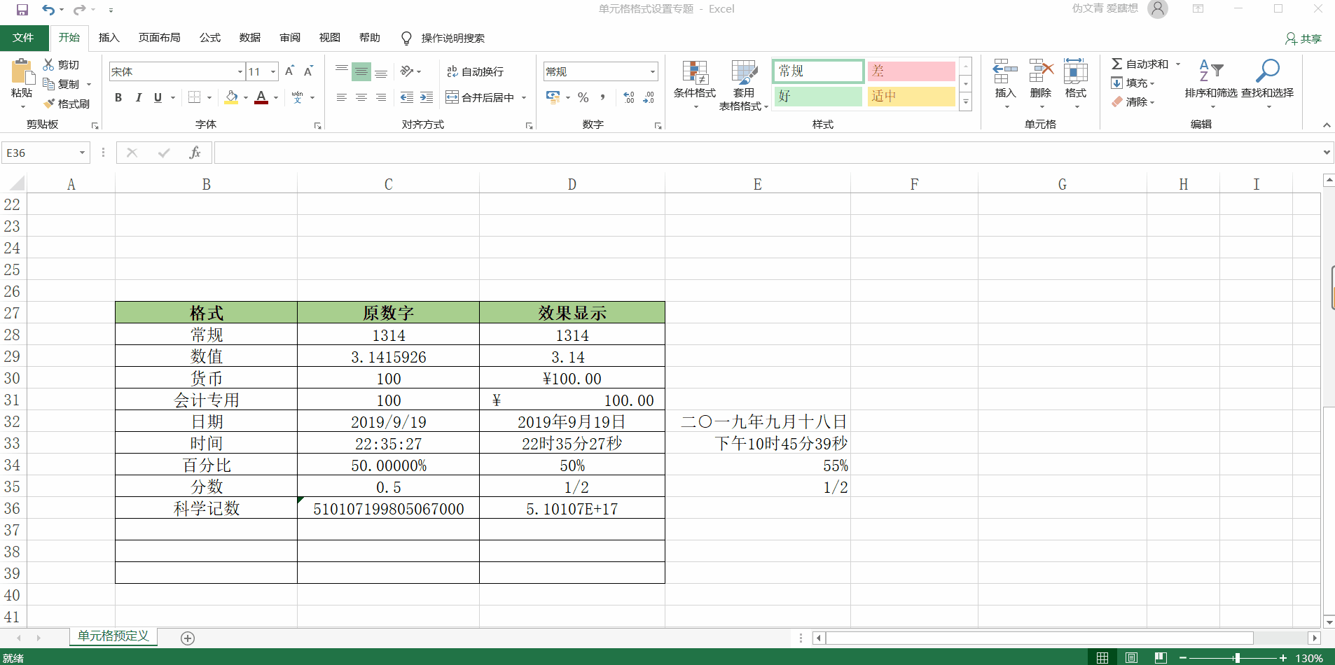
Task: Click the Clear (清除) button
Action: click(1133, 101)
